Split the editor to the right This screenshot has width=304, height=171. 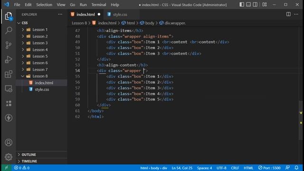[288, 14]
